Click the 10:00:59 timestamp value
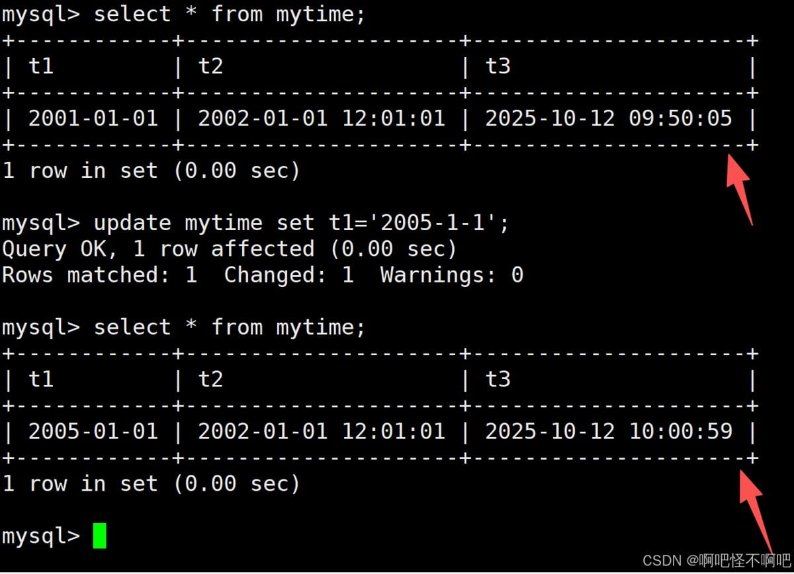This screenshot has height=574, width=794. (x=680, y=431)
